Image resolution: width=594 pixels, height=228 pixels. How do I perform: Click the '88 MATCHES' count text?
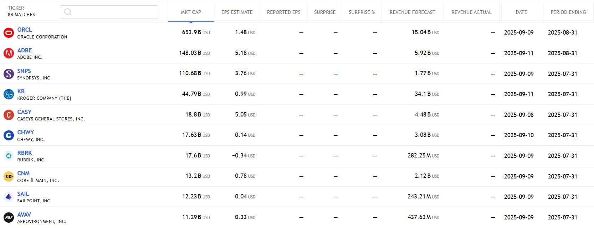point(21,15)
